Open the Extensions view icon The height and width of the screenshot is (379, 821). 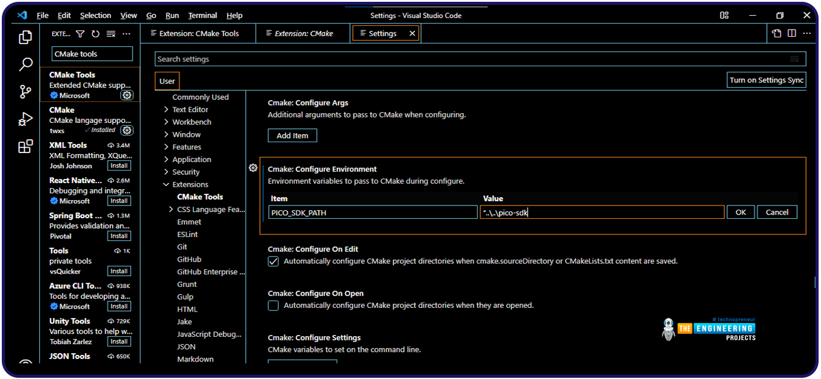tap(25, 146)
